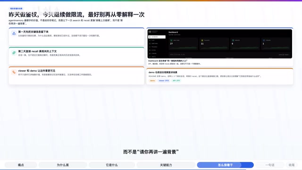Click the bars logo in the dashboard screenshot
This screenshot has width=302, height=170.
tap(150, 32)
